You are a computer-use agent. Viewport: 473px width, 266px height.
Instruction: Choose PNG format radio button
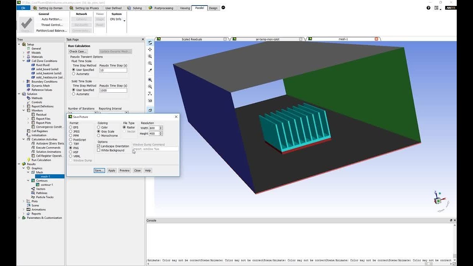point(71,148)
